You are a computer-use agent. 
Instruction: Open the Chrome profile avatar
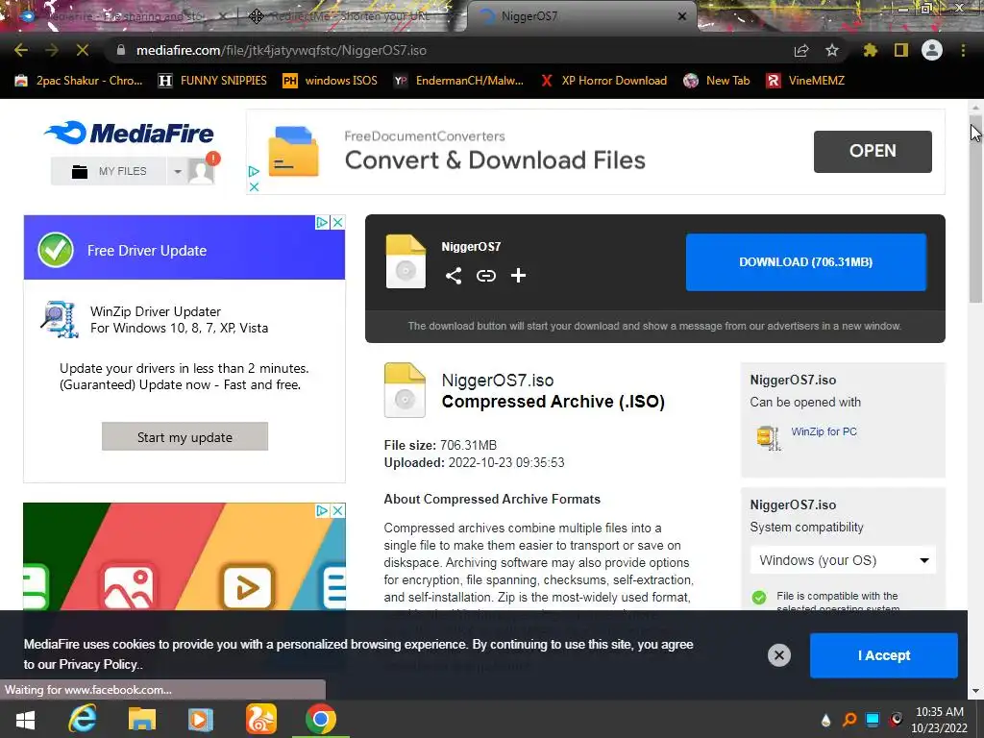(x=932, y=50)
